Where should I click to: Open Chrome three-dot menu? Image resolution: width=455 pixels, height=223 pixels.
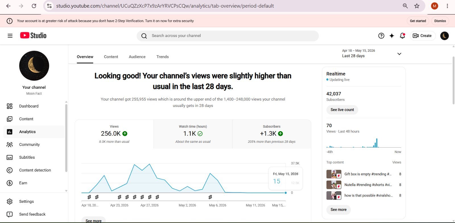447,6
